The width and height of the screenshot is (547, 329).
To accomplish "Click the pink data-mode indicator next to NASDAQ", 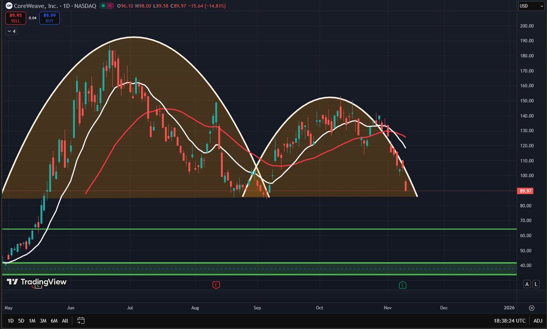I will [x=111, y=6].
